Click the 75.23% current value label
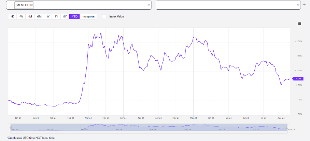 coord(298,79)
